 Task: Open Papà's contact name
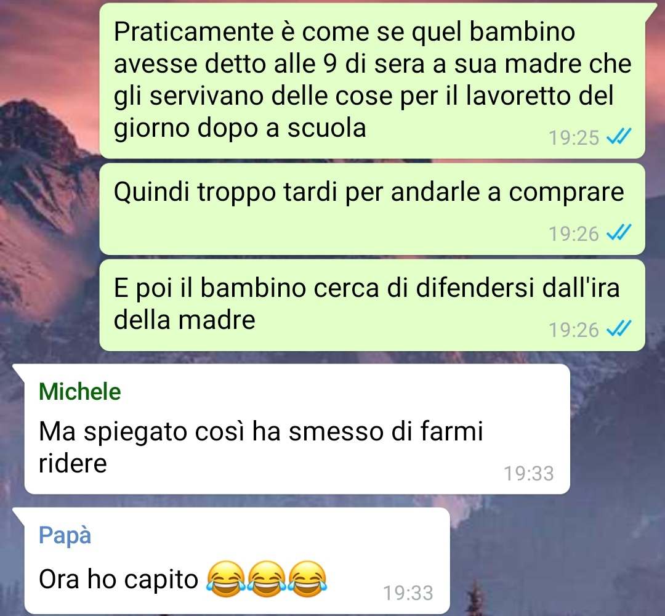[65, 535]
